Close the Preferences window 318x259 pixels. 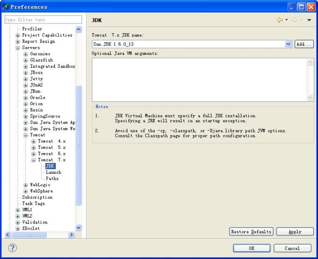pyautogui.click(x=311, y=7)
